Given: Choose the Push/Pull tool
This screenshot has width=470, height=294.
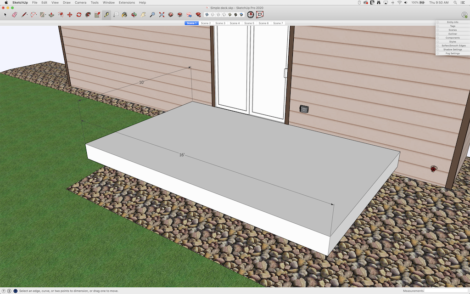Looking at the screenshot, I should tap(51, 15).
